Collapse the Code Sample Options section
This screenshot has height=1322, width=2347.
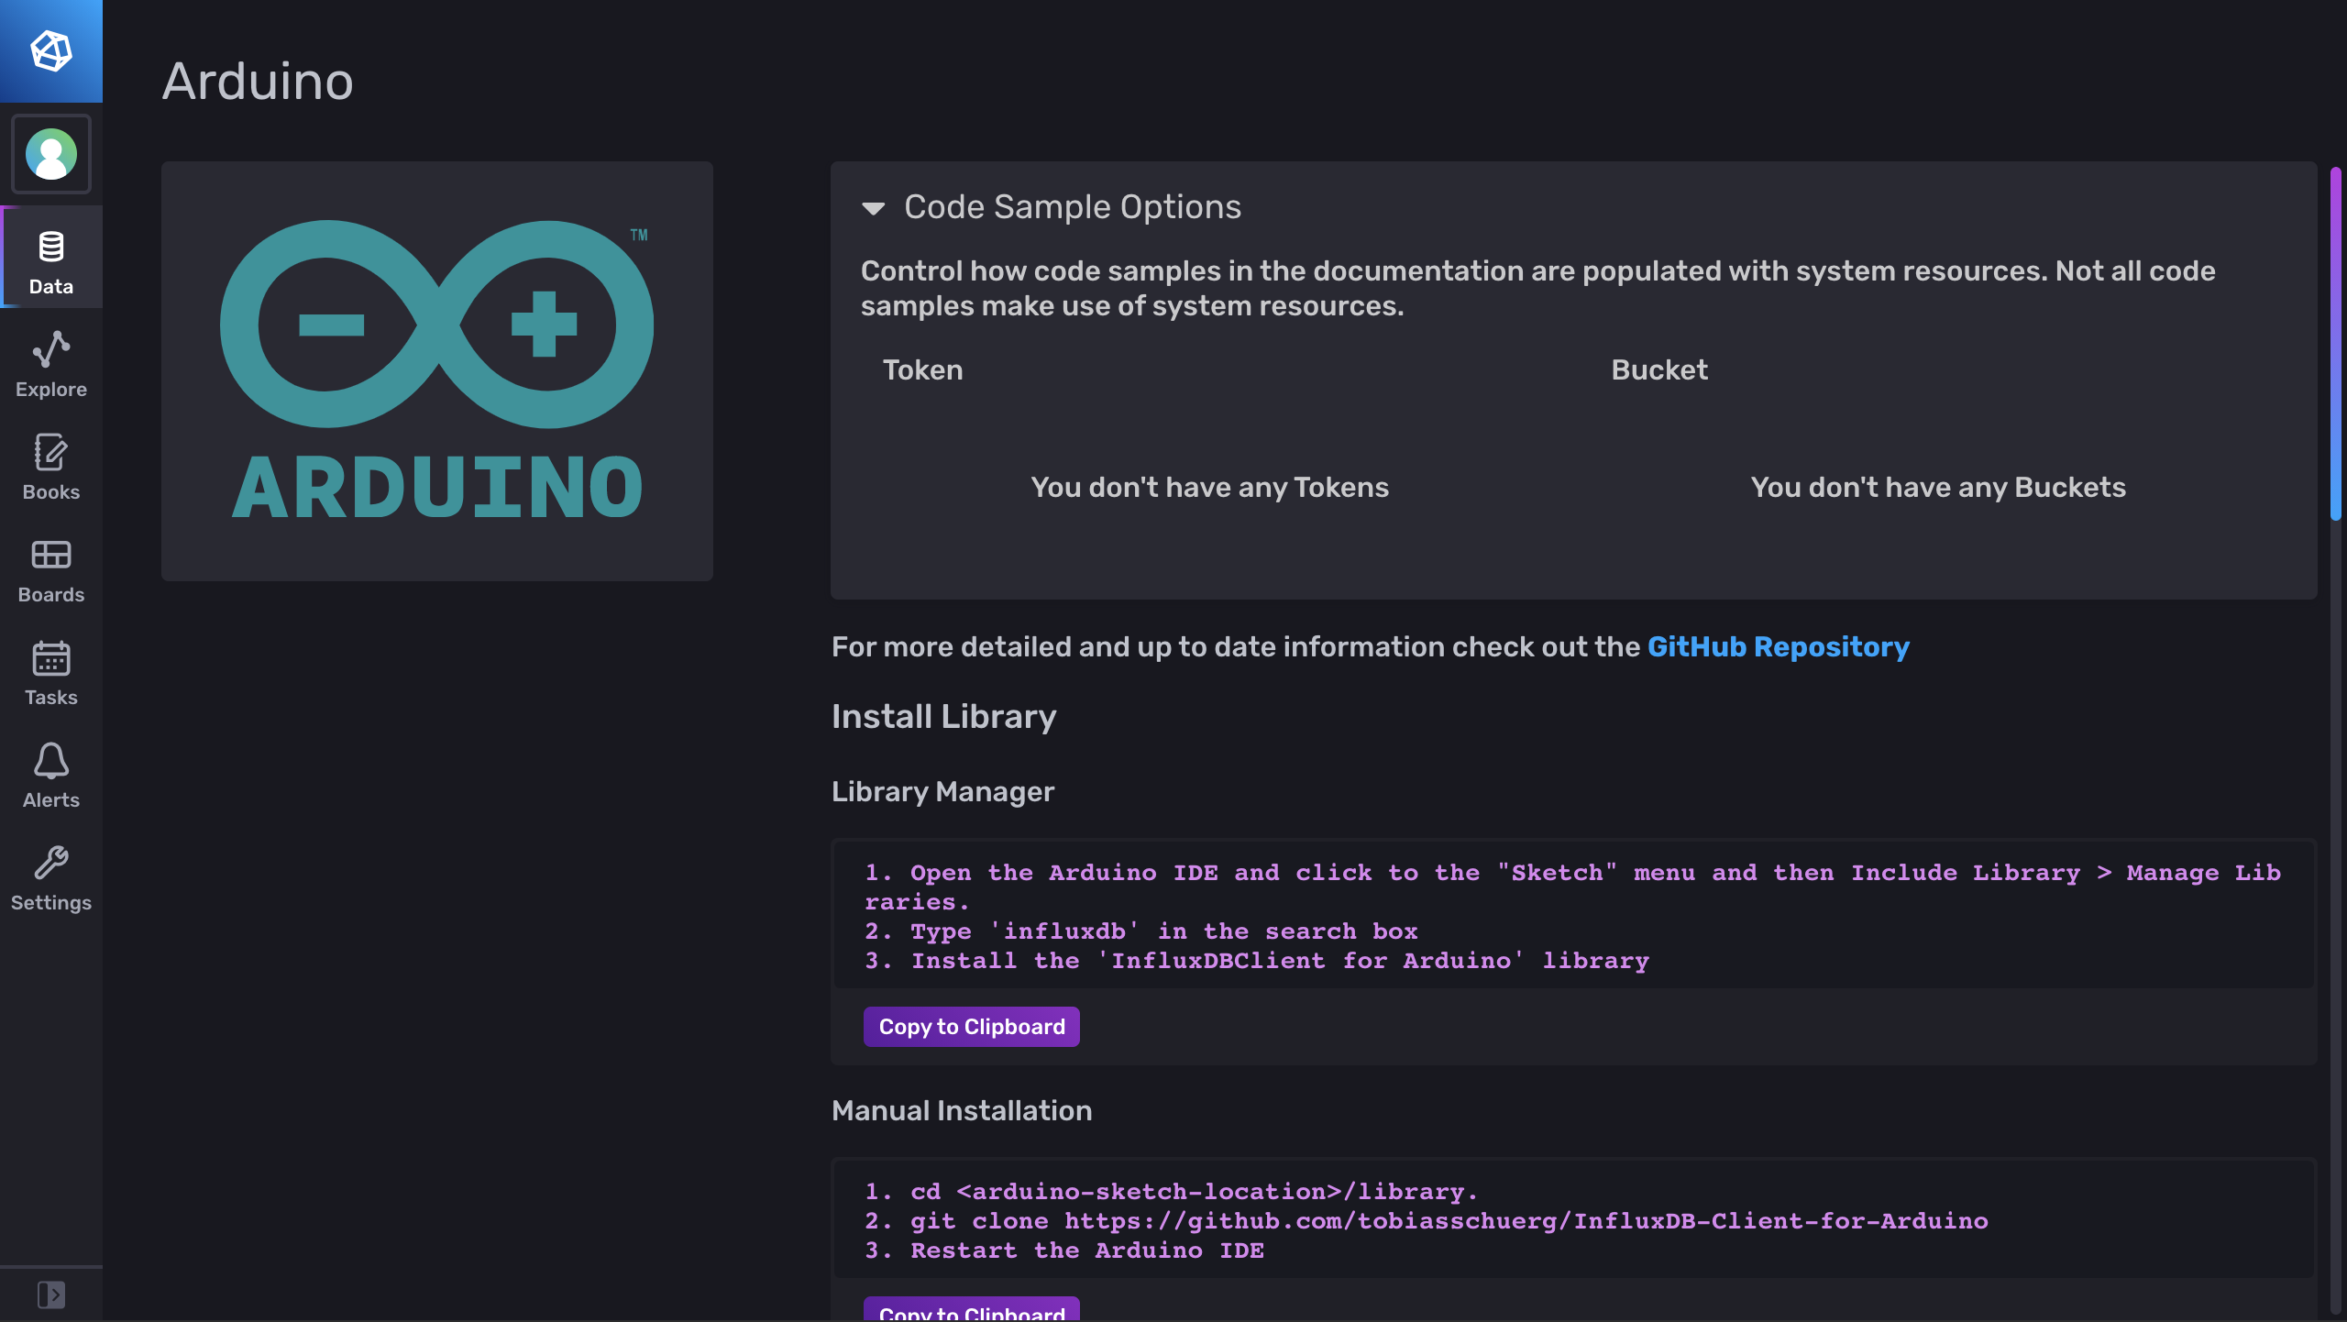click(874, 207)
